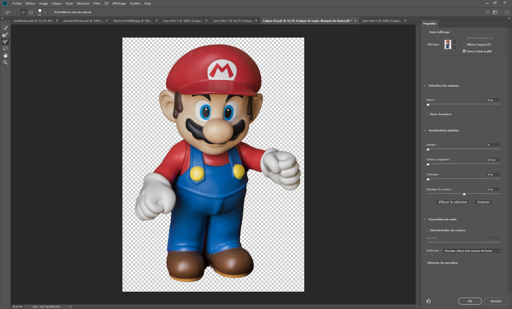Select the Propriétés panel tab

[x=429, y=24]
